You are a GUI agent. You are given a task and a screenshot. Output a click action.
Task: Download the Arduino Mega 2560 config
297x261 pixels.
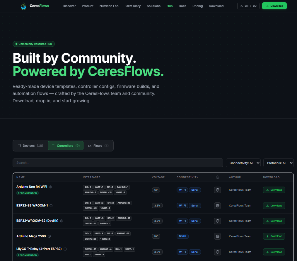[x=274, y=236]
